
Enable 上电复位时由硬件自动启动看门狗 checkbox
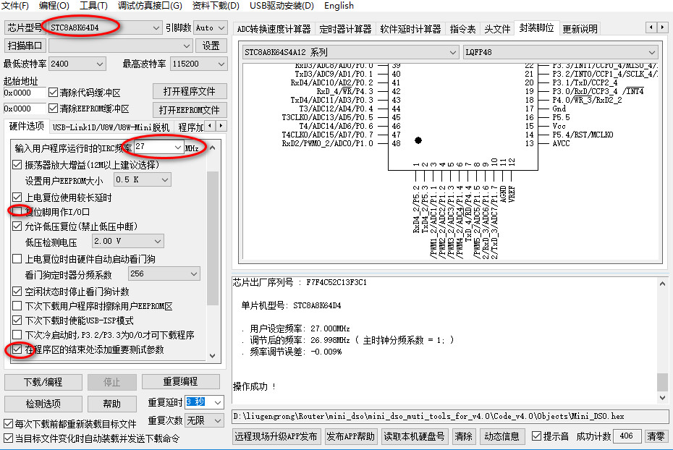(17, 259)
